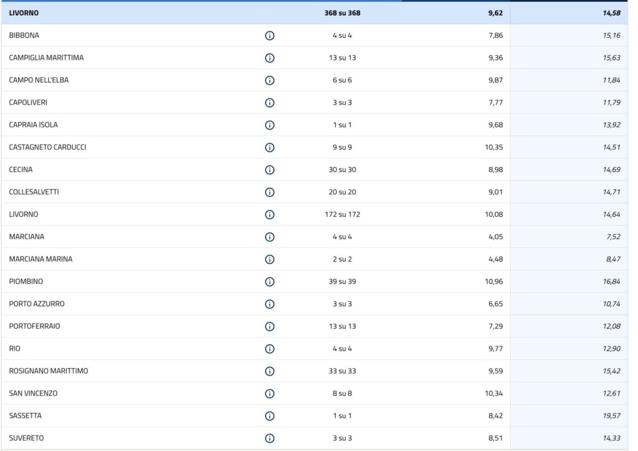Open info icon for Campiglia Marittima
This screenshot has width=638, height=451.
pyautogui.click(x=270, y=58)
